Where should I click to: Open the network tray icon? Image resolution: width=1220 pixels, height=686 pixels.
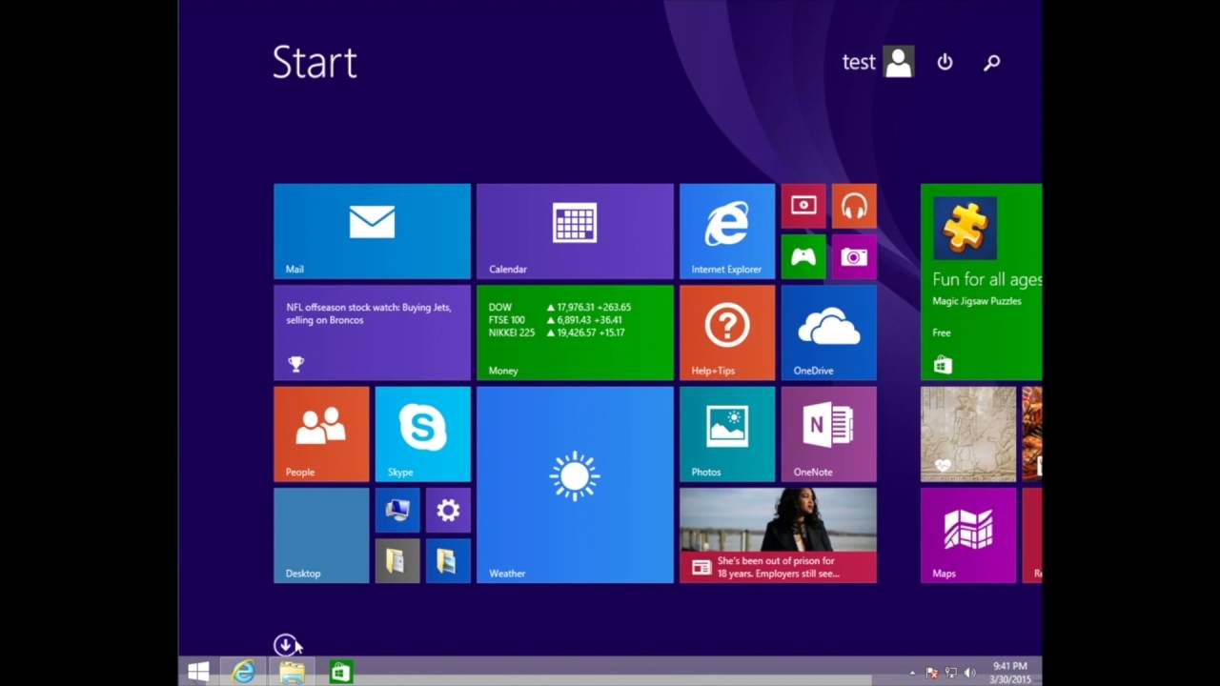[x=951, y=673]
